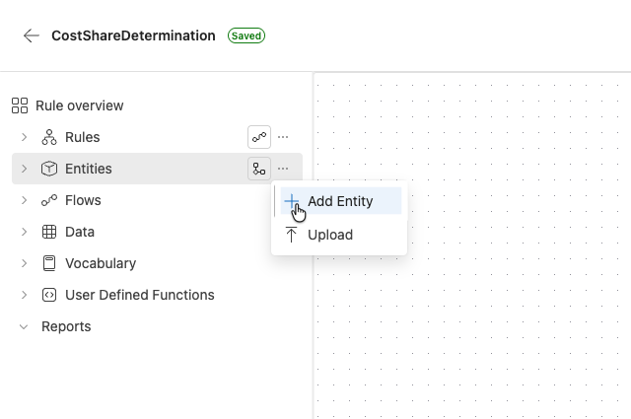The image size is (631, 419).
Task: Select the Data label
Action: coord(80,232)
